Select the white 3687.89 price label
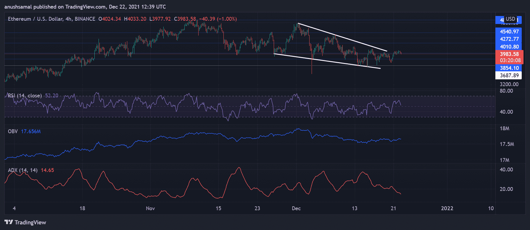 [x=509, y=75]
